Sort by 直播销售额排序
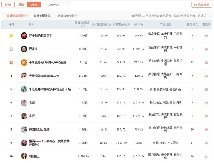This screenshot has height=163, width=214. [17, 16]
